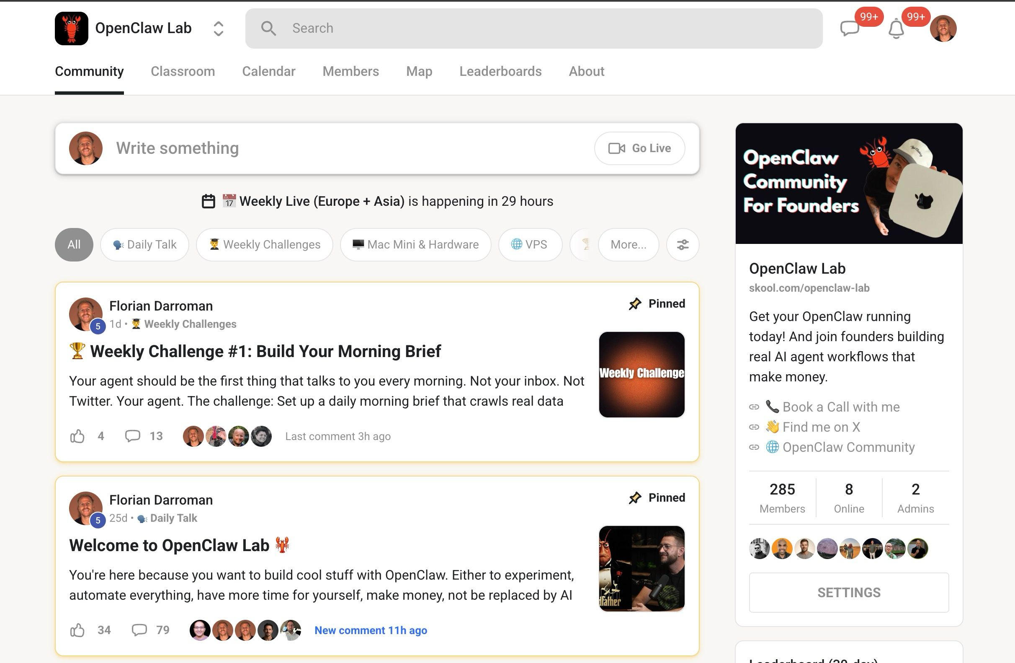Viewport: 1015px width, 663px height.
Task: Expand the community switcher chevrons
Action: pos(218,28)
